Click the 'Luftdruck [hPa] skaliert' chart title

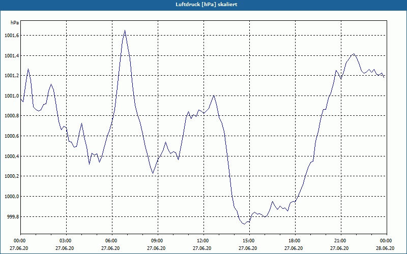tap(207, 5)
